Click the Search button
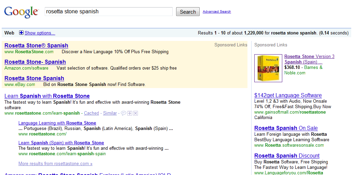 [x=188, y=12]
